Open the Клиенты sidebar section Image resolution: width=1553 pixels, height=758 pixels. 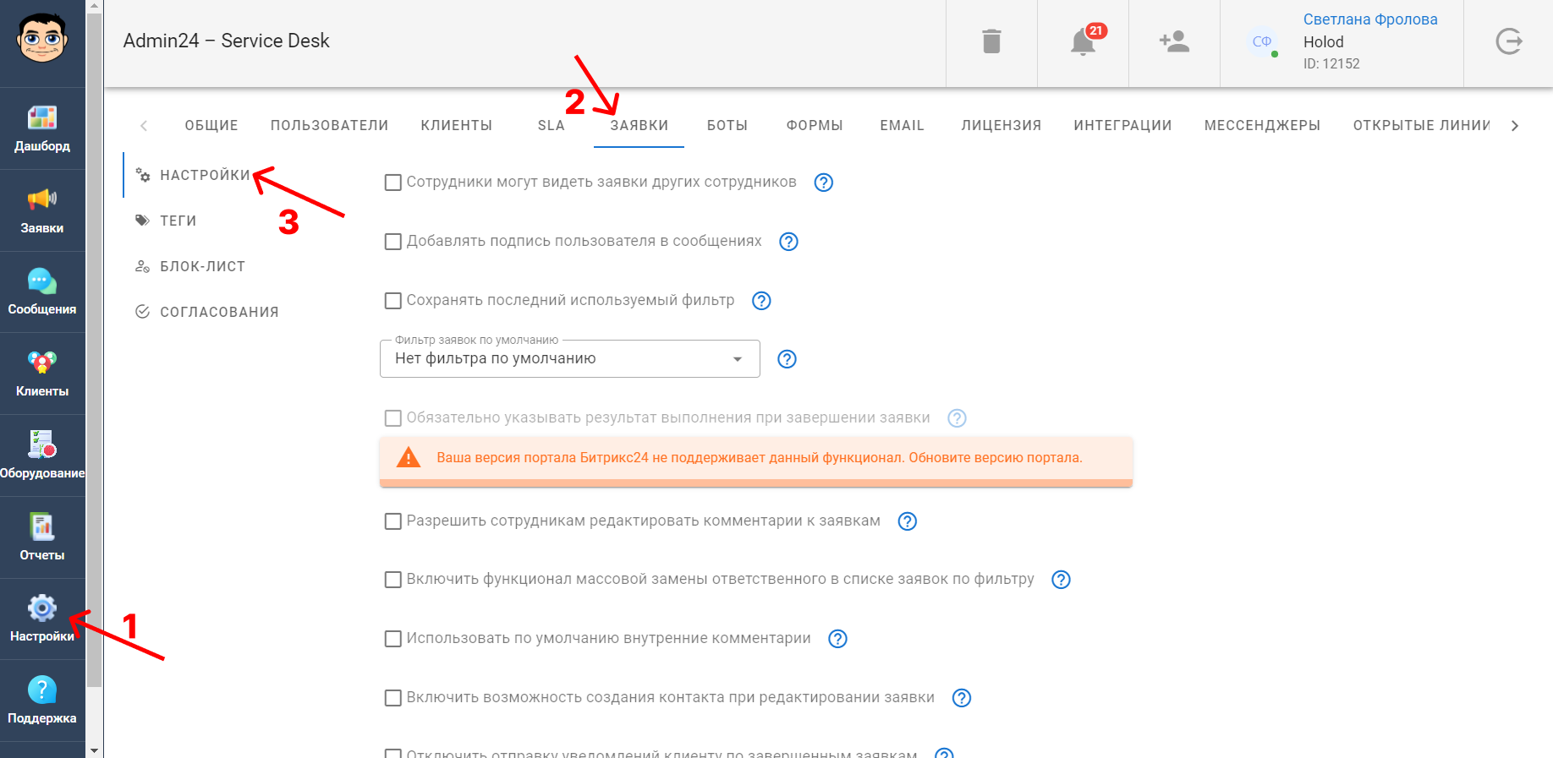tap(42, 374)
